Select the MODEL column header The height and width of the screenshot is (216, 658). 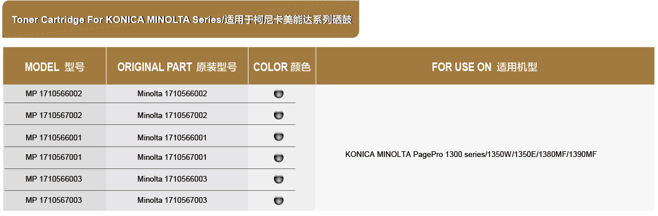click(55, 66)
